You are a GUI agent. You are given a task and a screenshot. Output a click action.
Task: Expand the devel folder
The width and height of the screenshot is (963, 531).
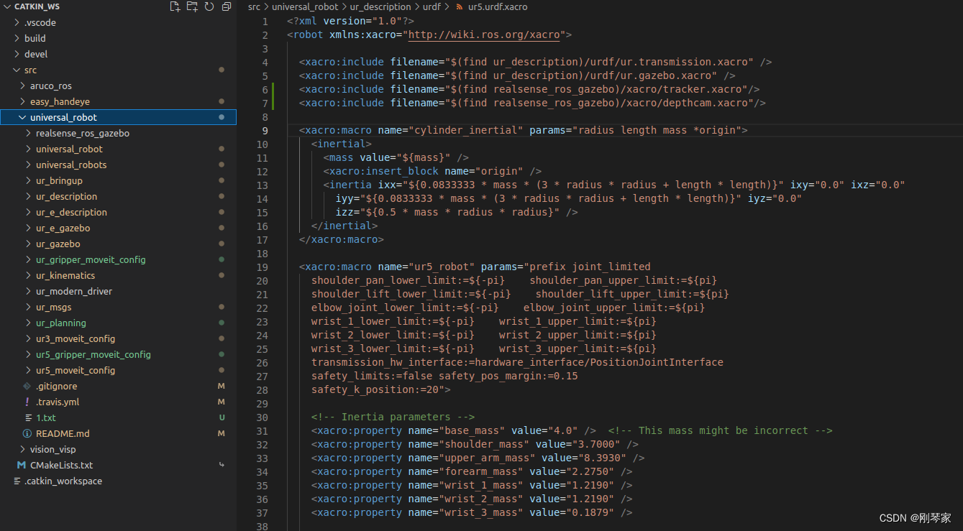point(17,54)
